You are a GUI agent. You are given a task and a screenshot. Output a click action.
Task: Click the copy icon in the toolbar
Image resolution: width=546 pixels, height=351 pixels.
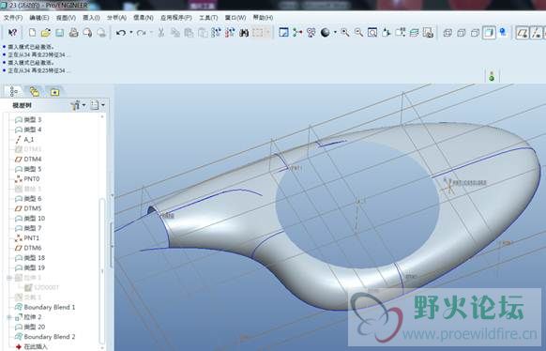(x=174, y=33)
